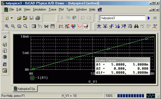Open the Plot menu

coord(61,9)
